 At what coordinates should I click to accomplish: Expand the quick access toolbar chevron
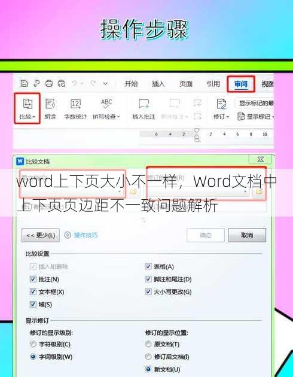point(105,84)
